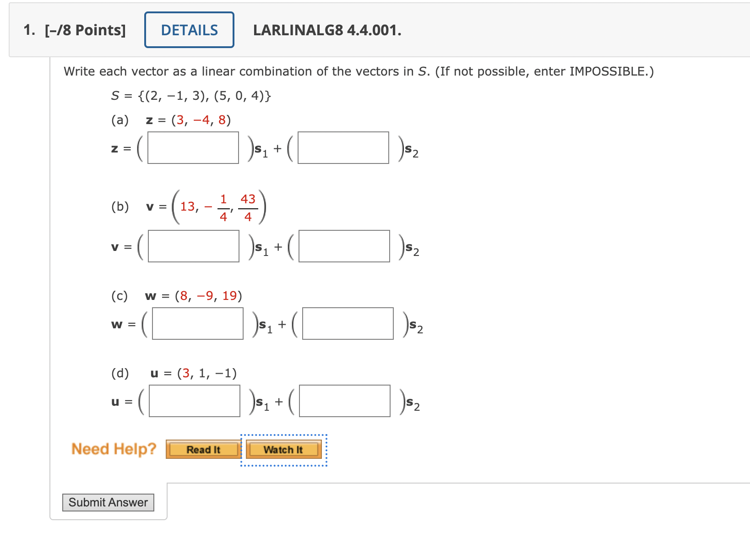Viewport: 750px width, 533px height.
Task: Select the question heading LARLINALG8 4.4.001
Action: 326,31
